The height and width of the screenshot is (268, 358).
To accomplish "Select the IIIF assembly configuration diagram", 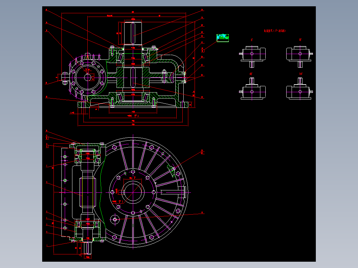I will click(x=252, y=88).
